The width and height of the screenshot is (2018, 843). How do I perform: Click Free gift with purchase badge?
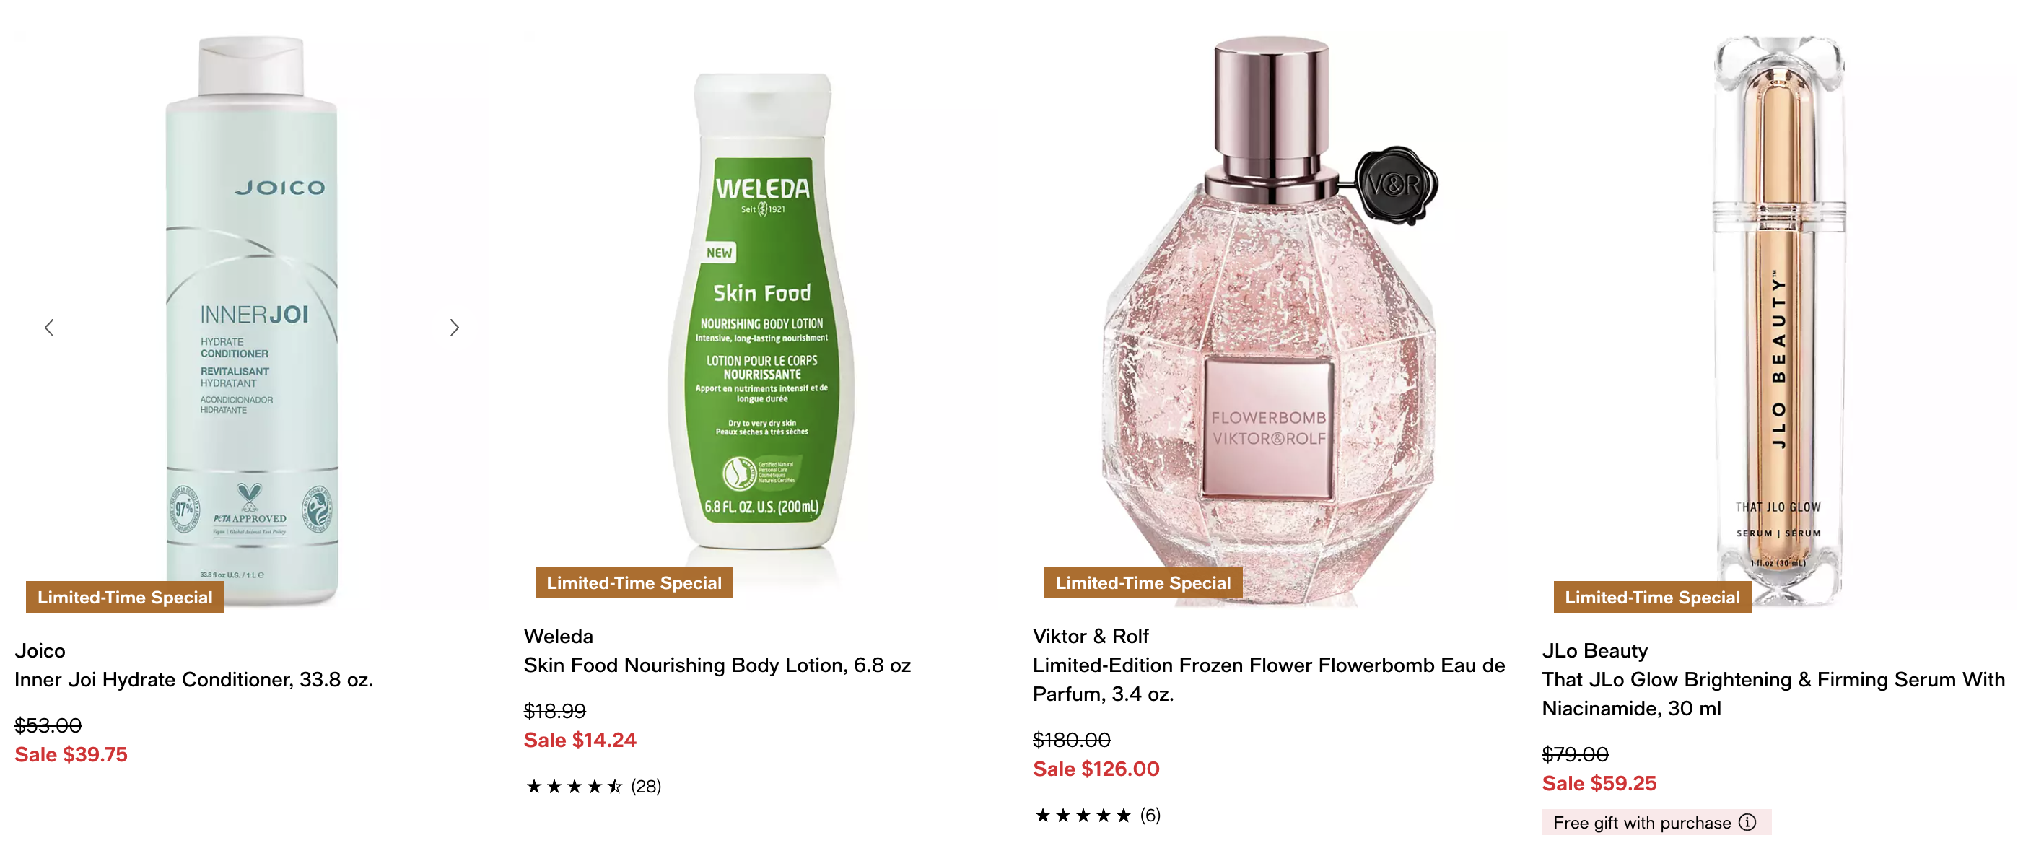(1656, 822)
